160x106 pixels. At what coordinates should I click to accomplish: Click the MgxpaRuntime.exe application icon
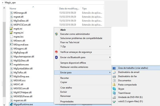tap(11, 104)
